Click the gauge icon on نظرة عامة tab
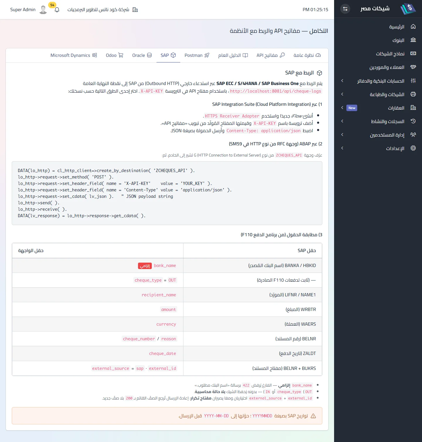 (x=318, y=55)
